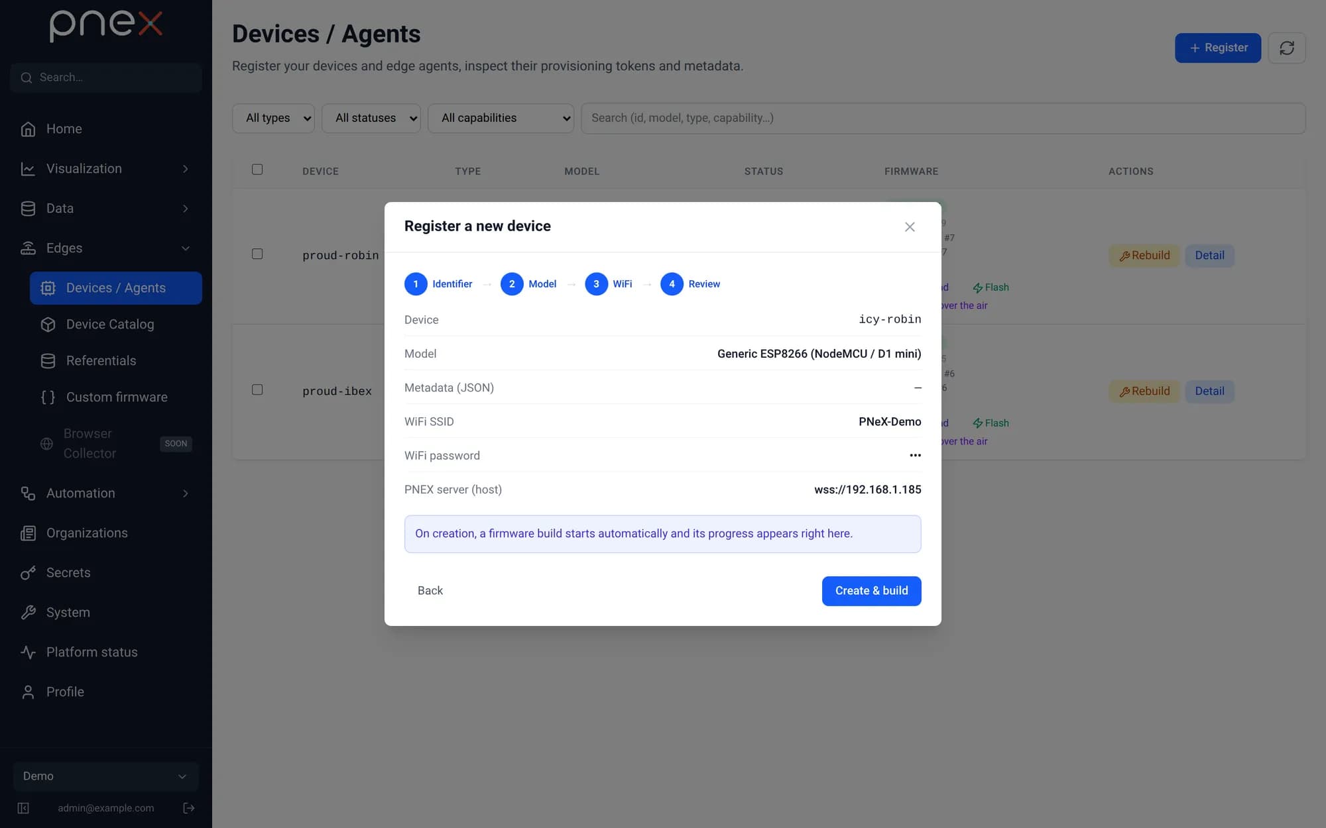This screenshot has width=1326, height=828.
Task: Click the Device Catalog cube icon
Action: [x=48, y=325]
